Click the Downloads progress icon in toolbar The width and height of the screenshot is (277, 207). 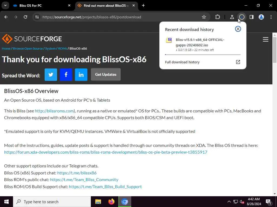(242, 17)
